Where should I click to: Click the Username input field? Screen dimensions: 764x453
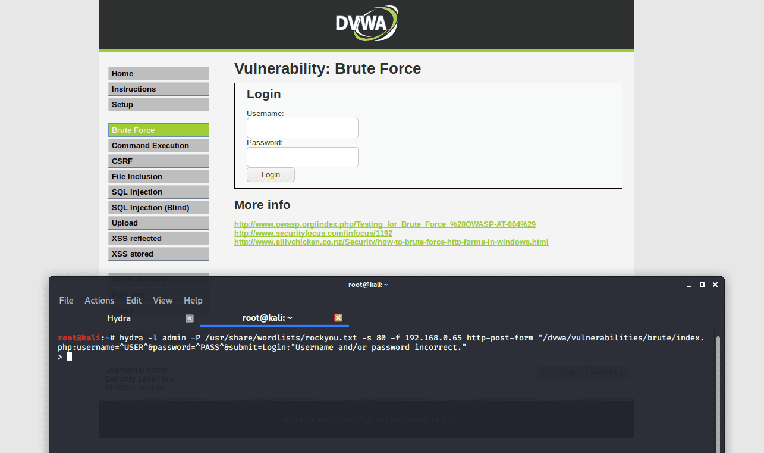(302, 128)
